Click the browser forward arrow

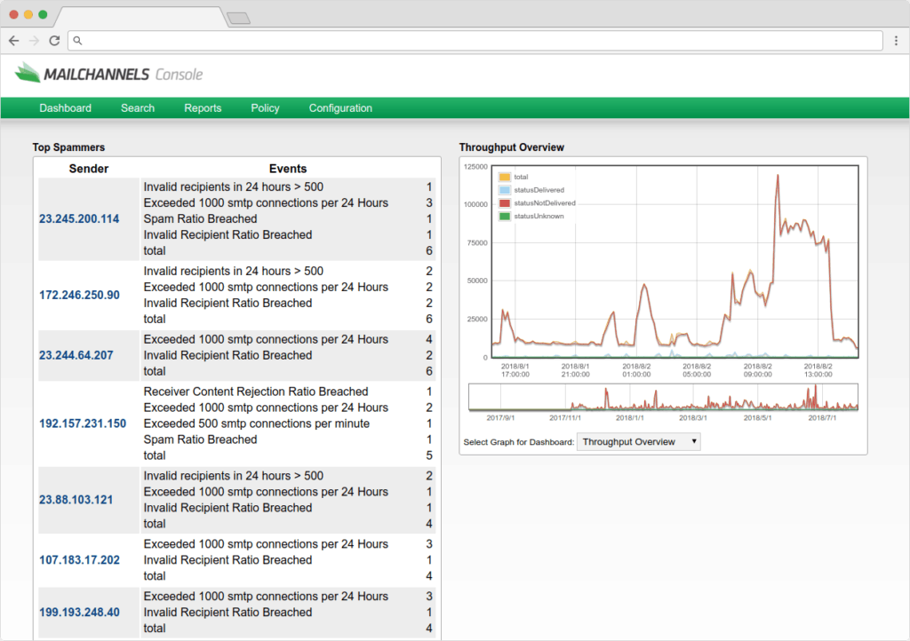pos(35,41)
